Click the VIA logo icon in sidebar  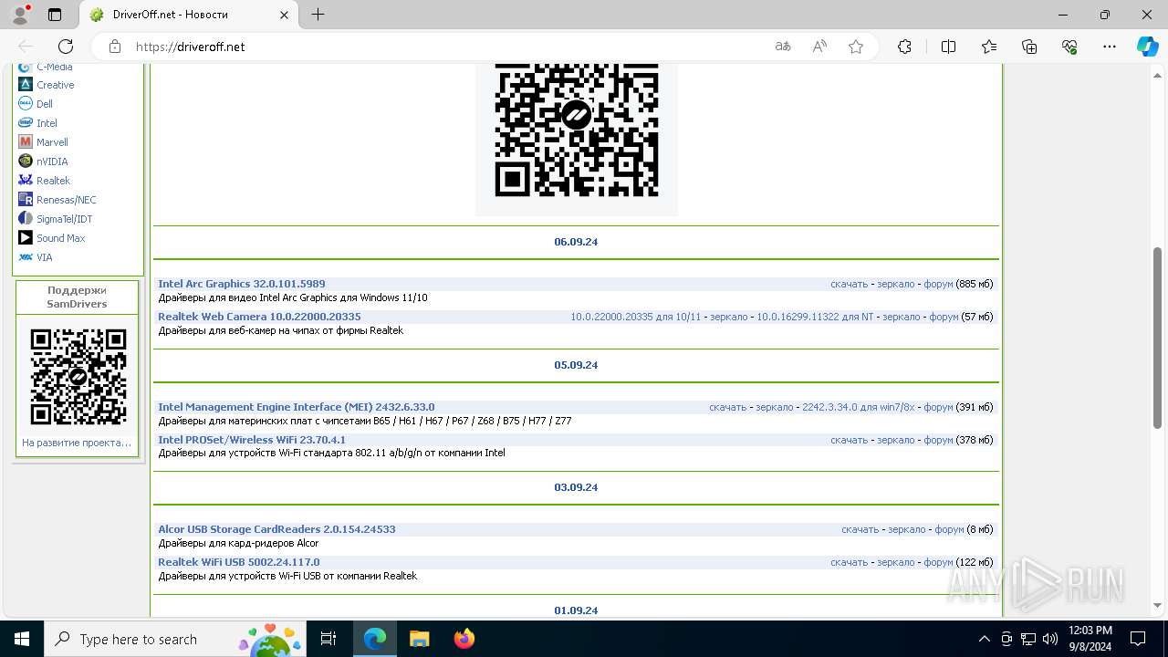point(26,257)
